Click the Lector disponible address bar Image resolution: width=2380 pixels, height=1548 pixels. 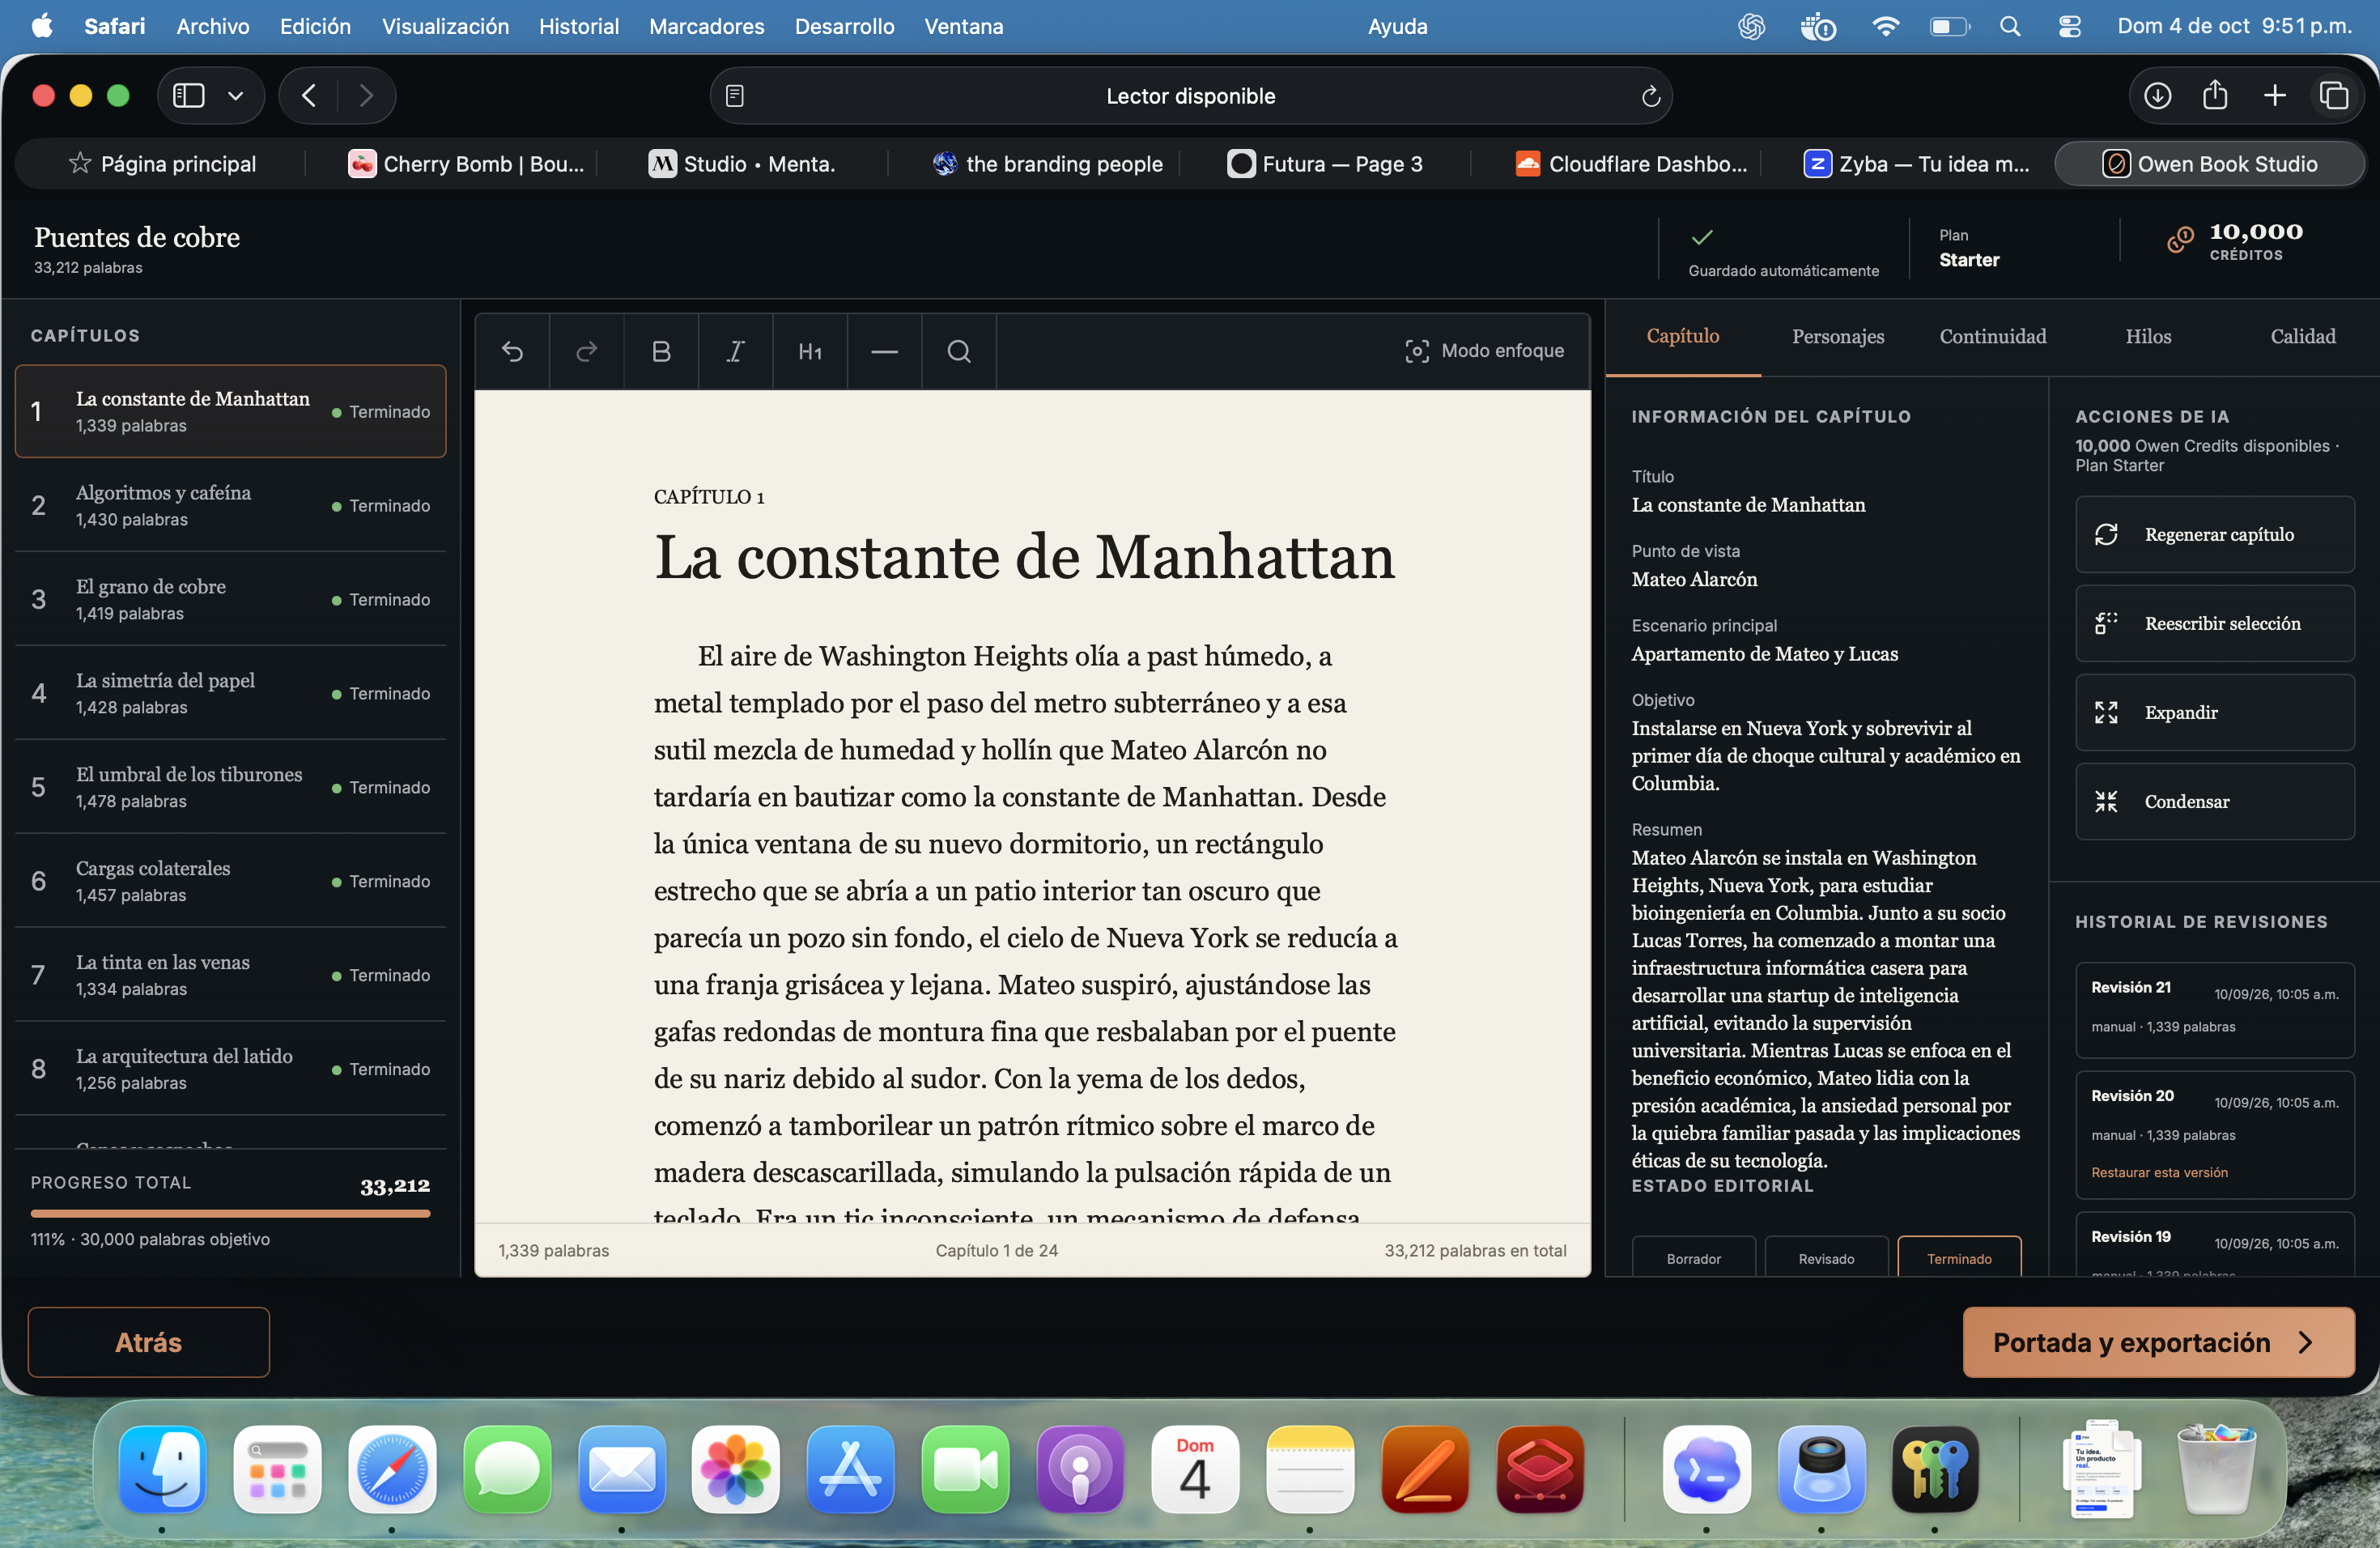click(x=1190, y=96)
